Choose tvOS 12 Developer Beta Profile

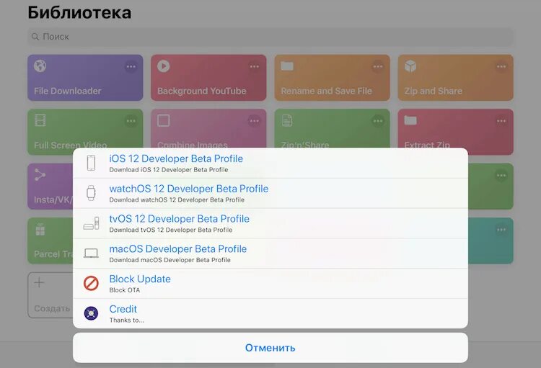tap(270, 223)
